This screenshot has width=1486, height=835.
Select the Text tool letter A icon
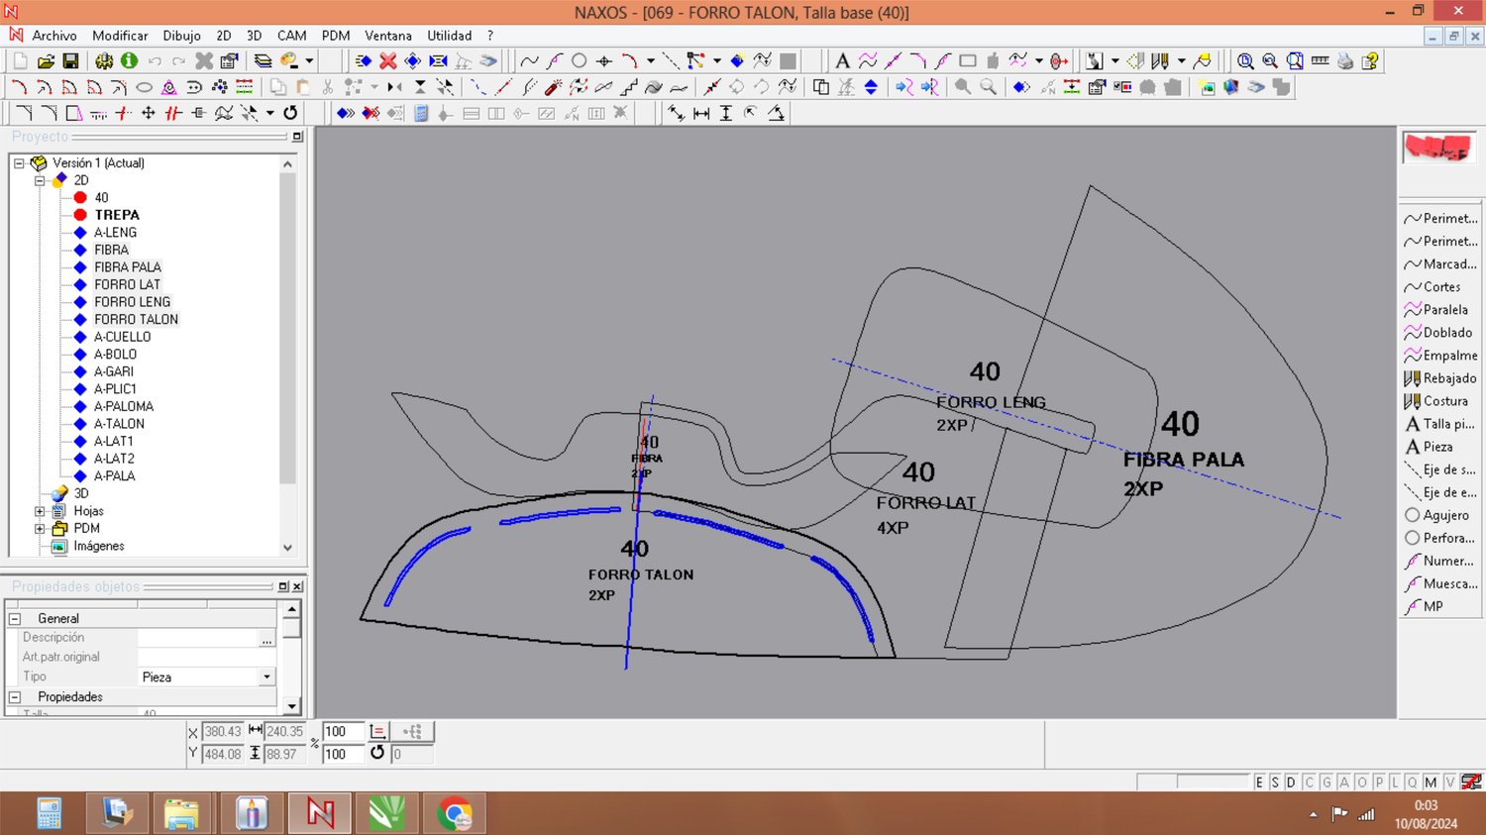[x=842, y=61]
